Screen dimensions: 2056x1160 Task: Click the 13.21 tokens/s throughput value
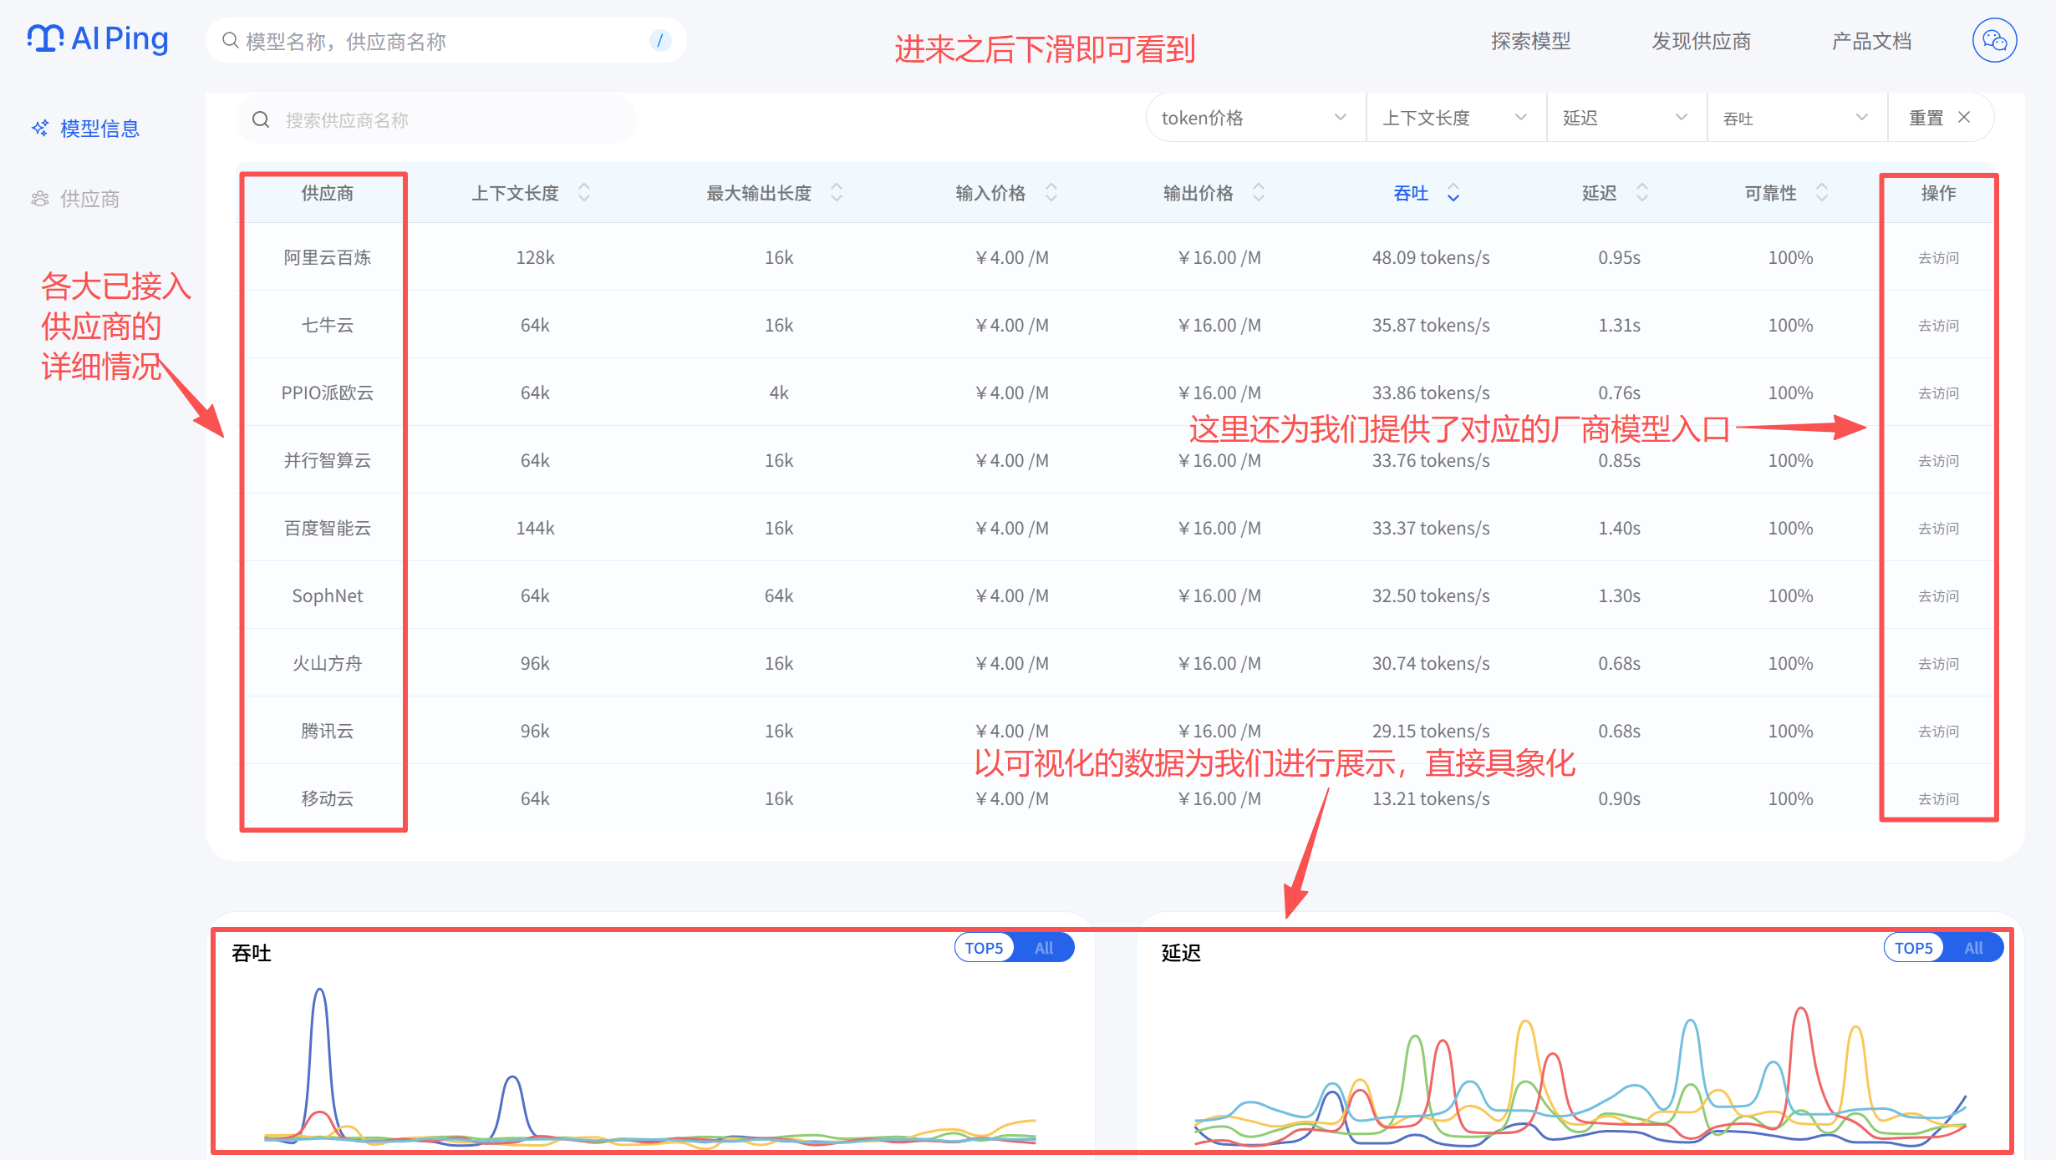tap(1430, 798)
